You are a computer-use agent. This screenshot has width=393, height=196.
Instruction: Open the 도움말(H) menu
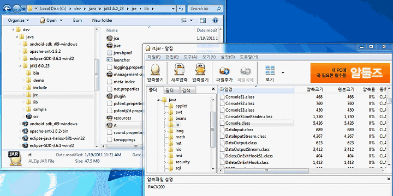coord(249,57)
